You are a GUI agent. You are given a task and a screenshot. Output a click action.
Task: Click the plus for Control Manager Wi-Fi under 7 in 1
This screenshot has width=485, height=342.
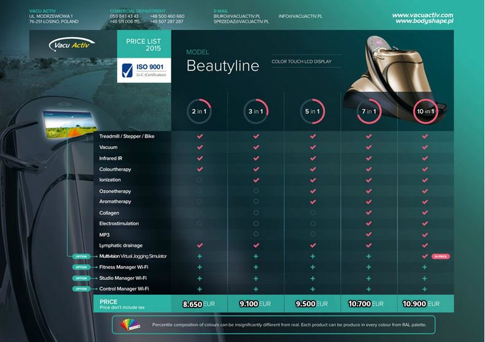(369, 289)
